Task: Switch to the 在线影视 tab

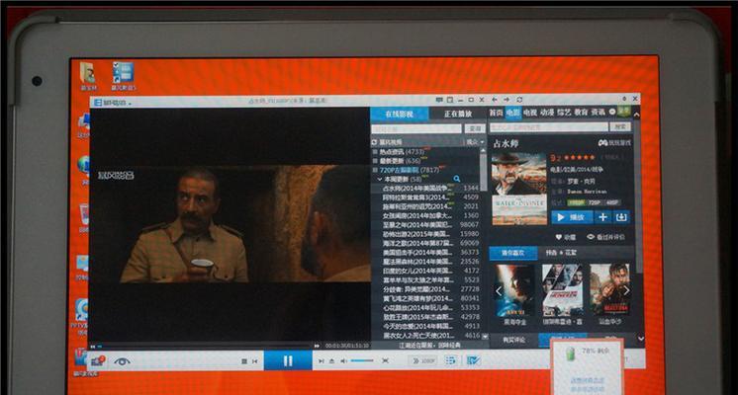Action: [399, 115]
